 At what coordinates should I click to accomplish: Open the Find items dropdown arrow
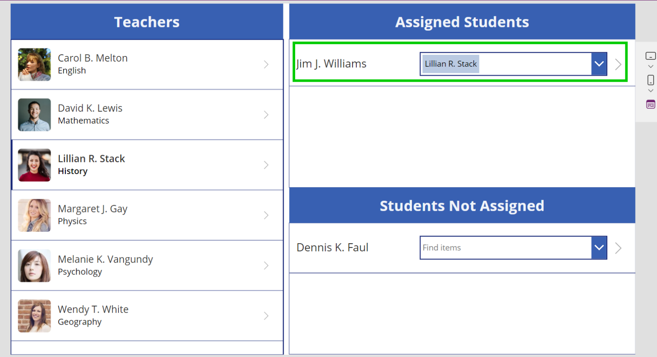598,248
